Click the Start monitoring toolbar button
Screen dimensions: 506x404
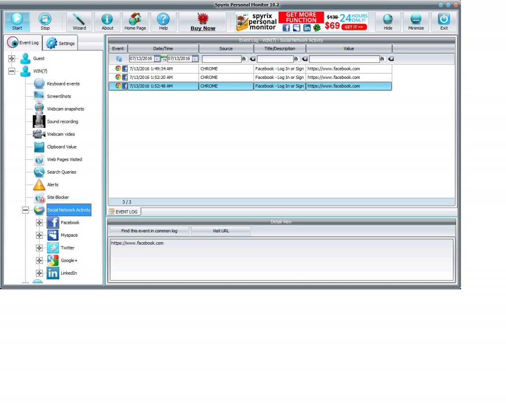tap(17, 22)
